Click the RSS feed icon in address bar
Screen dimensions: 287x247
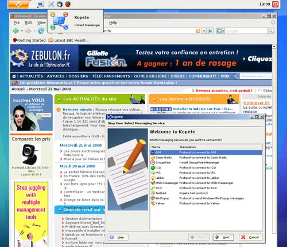coord(198,31)
